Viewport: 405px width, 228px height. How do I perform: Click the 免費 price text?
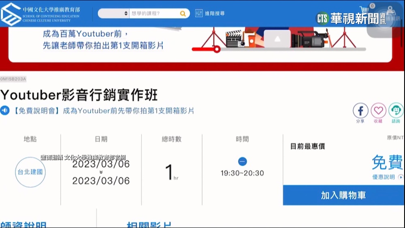click(387, 162)
